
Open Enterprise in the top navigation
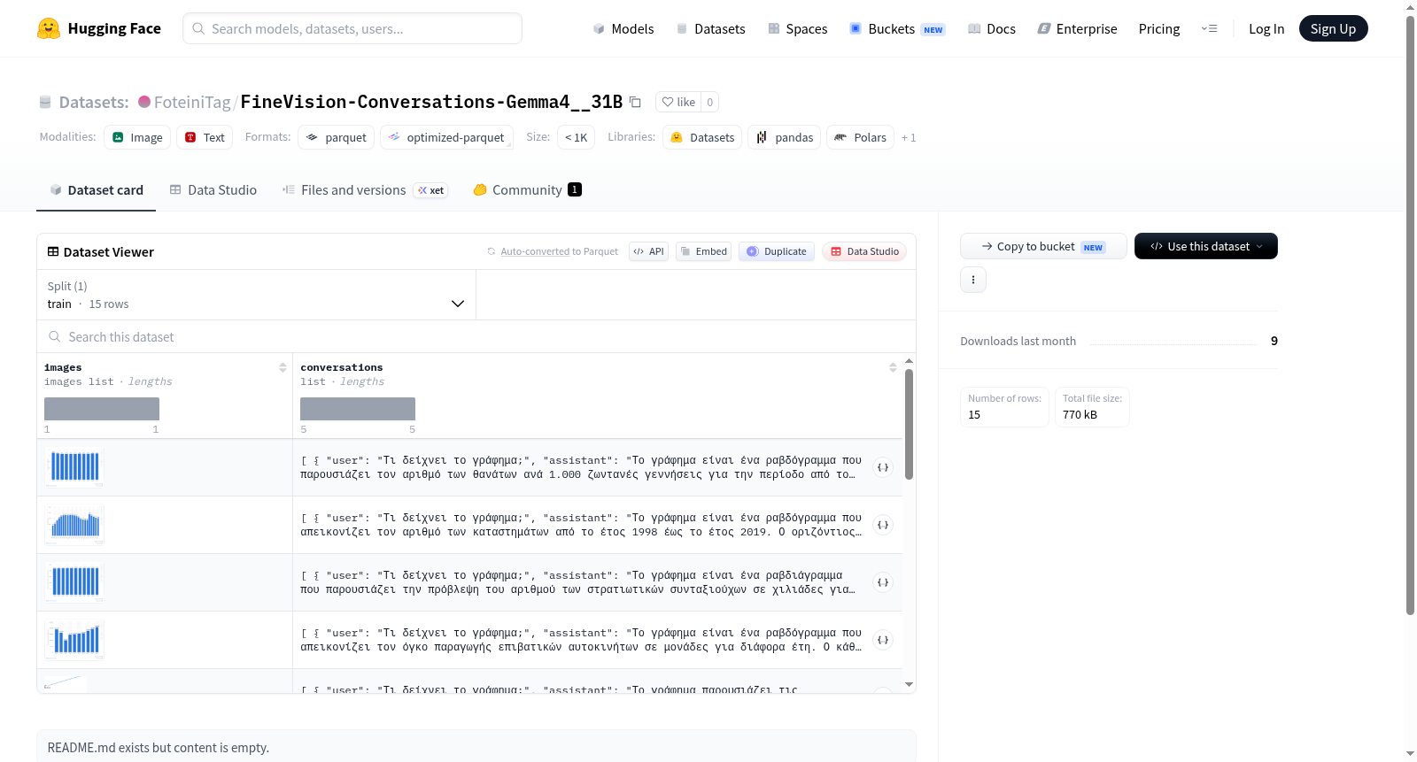click(x=1077, y=28)
